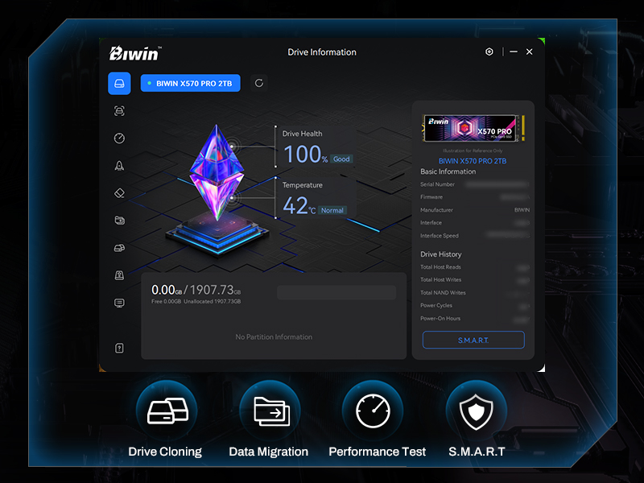Click the 'Total Host Writes' row
Screen dimensions: 644x483
[x=475, y=279]
